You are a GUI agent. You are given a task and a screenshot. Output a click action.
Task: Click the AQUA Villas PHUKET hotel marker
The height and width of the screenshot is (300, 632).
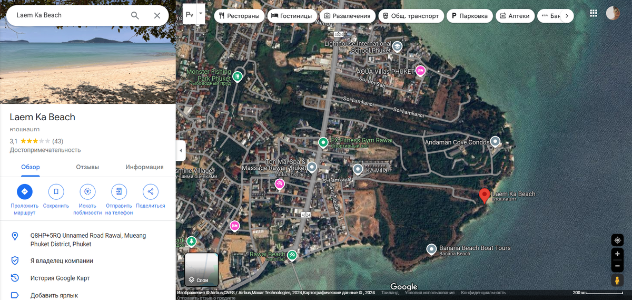tap(420, 70)
